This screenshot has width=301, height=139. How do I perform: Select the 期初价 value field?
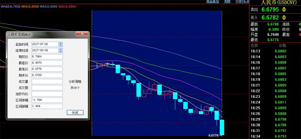pos(46,57)
